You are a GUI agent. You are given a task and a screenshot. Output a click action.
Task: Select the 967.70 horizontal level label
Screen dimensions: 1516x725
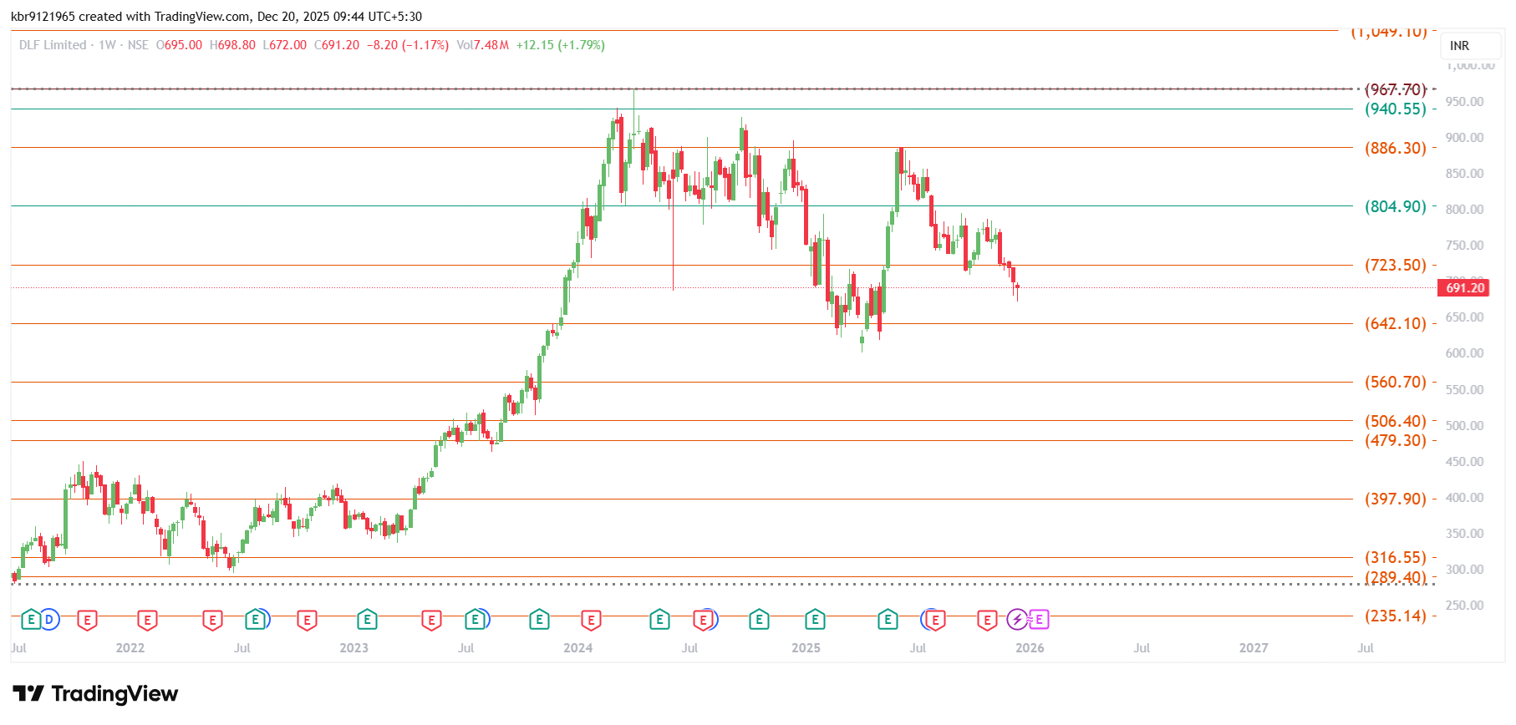pyautogui.click(x=1396, y=89)
